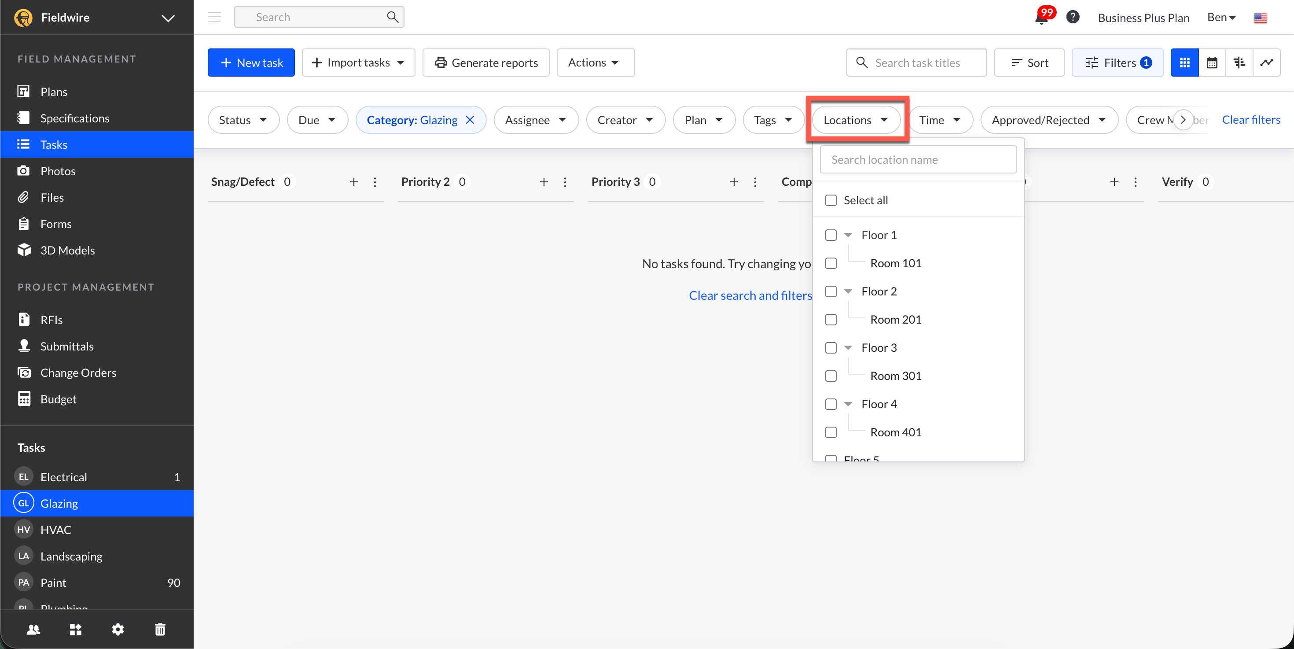The width and height of the screenshot is (1294, 649).
Task: Open the help question mark icon
Action: click(x=1073, y=18)
